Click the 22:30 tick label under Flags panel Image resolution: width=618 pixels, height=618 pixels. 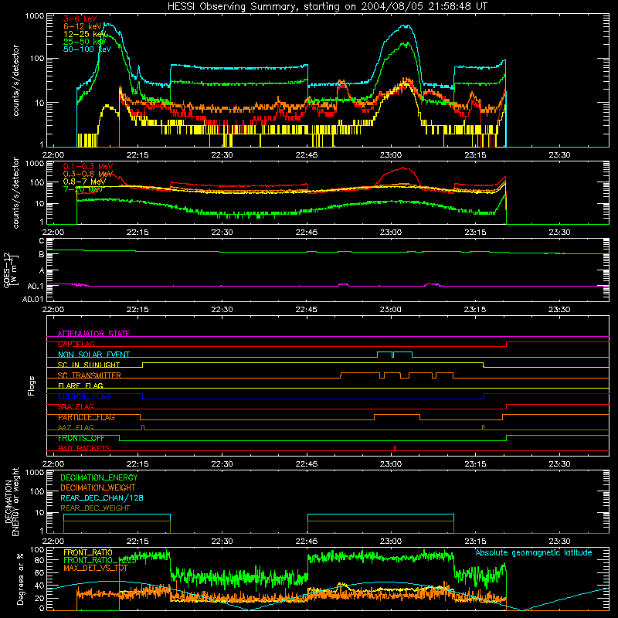222,464
